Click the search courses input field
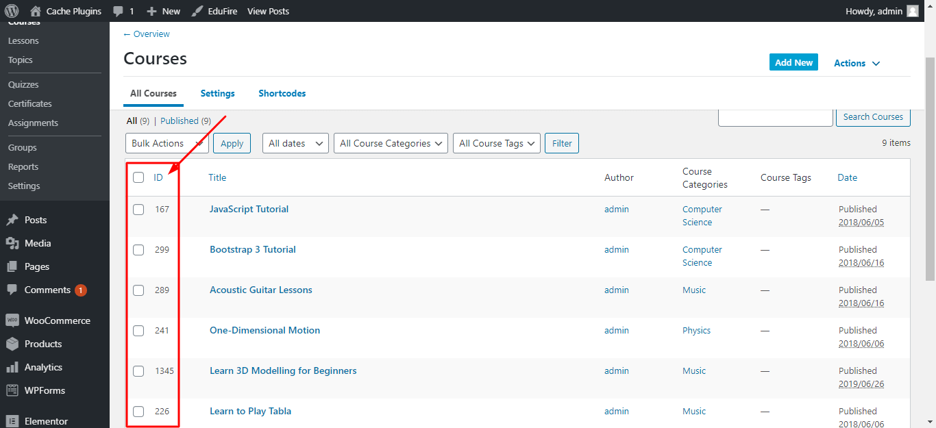Screen dimensions: 936x428 775,117
